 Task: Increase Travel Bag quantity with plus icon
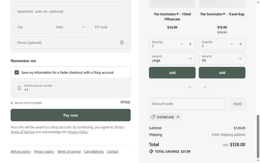(x=240, y=44)
